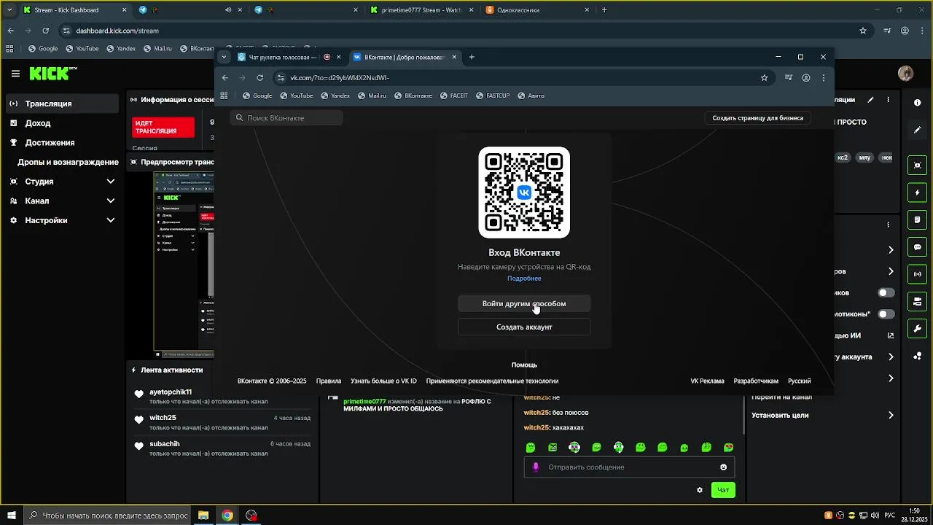
Task: Switch to the Одноклассники tab
Action: (537, 10)
